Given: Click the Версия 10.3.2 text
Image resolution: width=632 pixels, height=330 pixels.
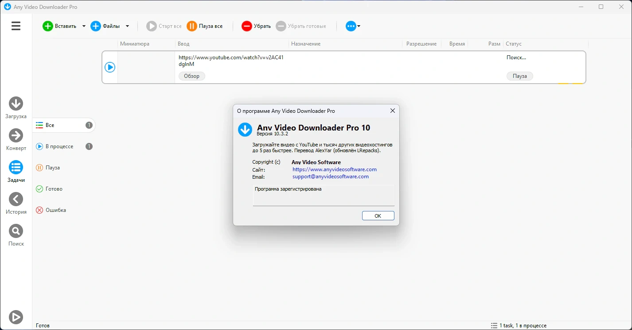Looking at the screenshot, I should (x=273, y=134).
